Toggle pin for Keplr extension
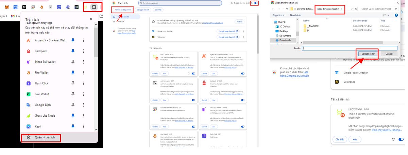 pos(72,127)
